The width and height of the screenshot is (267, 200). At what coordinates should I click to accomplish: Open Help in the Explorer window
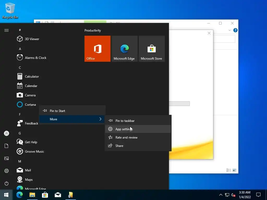click(x=235, y=30)
